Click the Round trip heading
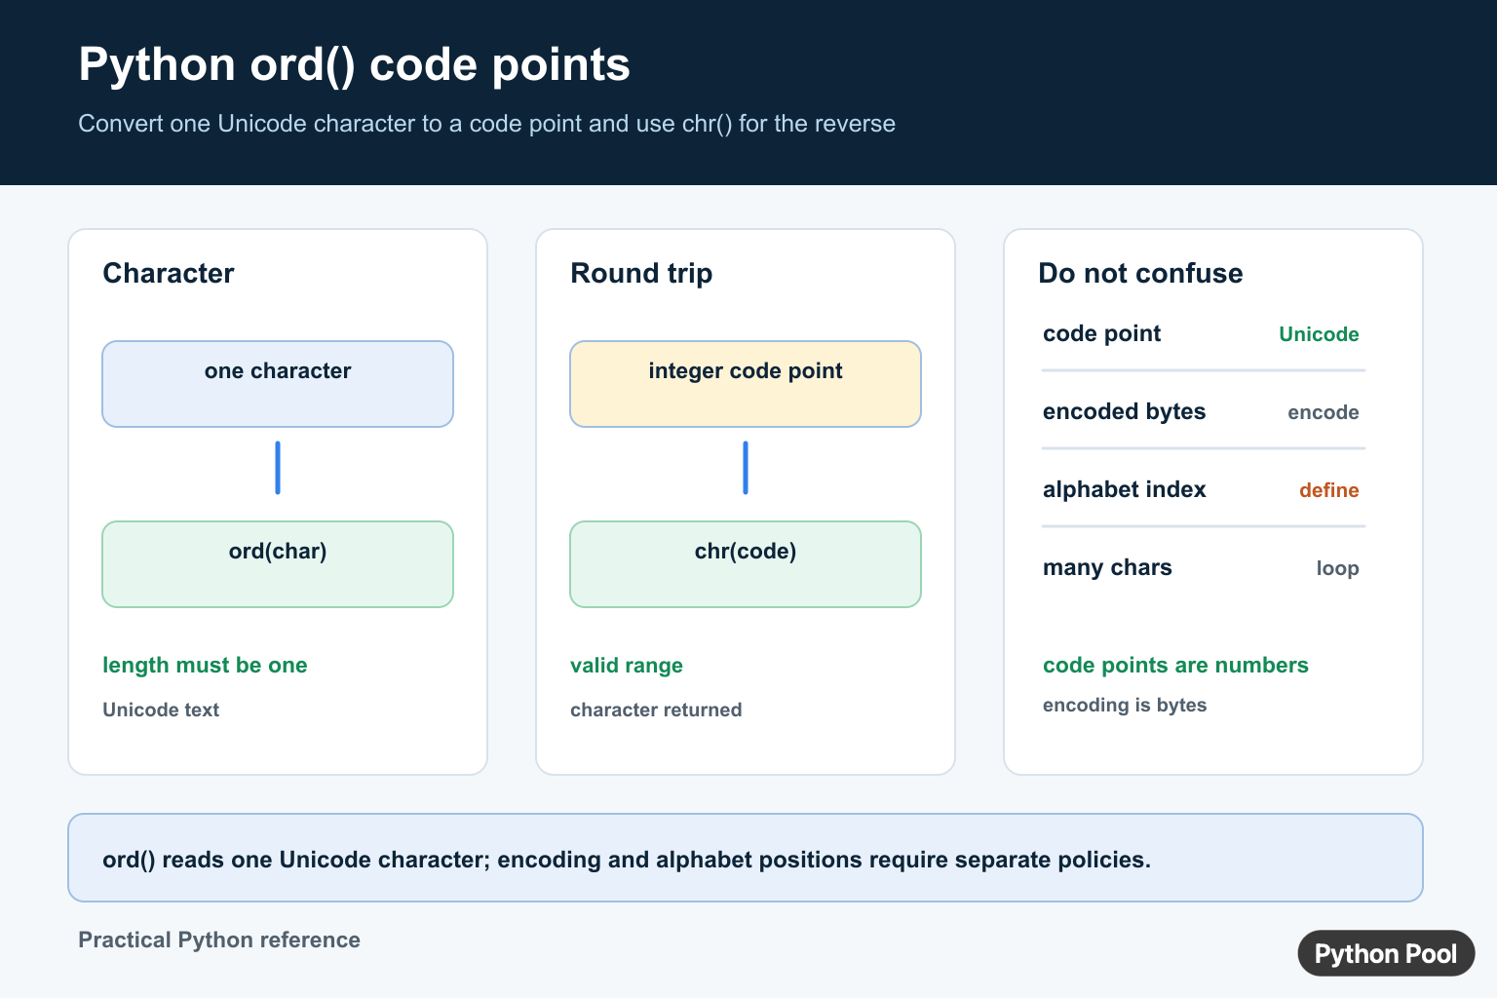Screen dimensions: 1497x998 pos(641,273)
